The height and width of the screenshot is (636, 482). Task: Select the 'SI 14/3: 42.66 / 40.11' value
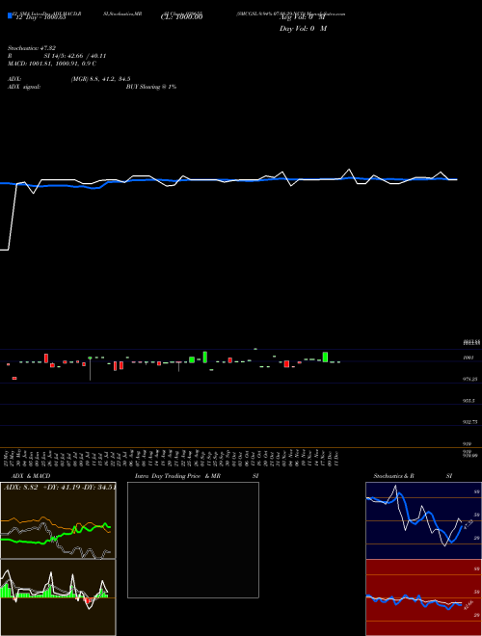(x=75, y=56)
